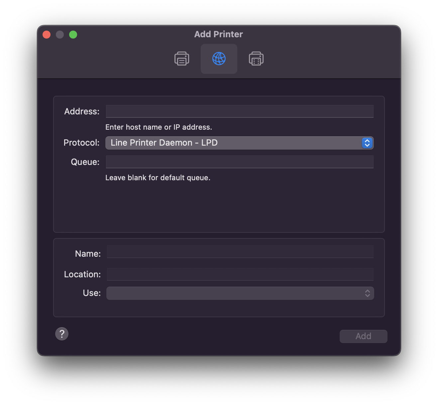Image resolution: width=438 pixels, height=405 pixels.
Task: Click the Protocol label text
Action: [x=81, y=143]
